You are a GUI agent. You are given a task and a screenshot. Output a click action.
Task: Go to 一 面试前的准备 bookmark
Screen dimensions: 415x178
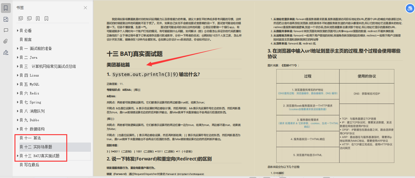click(x=38, y=48)
